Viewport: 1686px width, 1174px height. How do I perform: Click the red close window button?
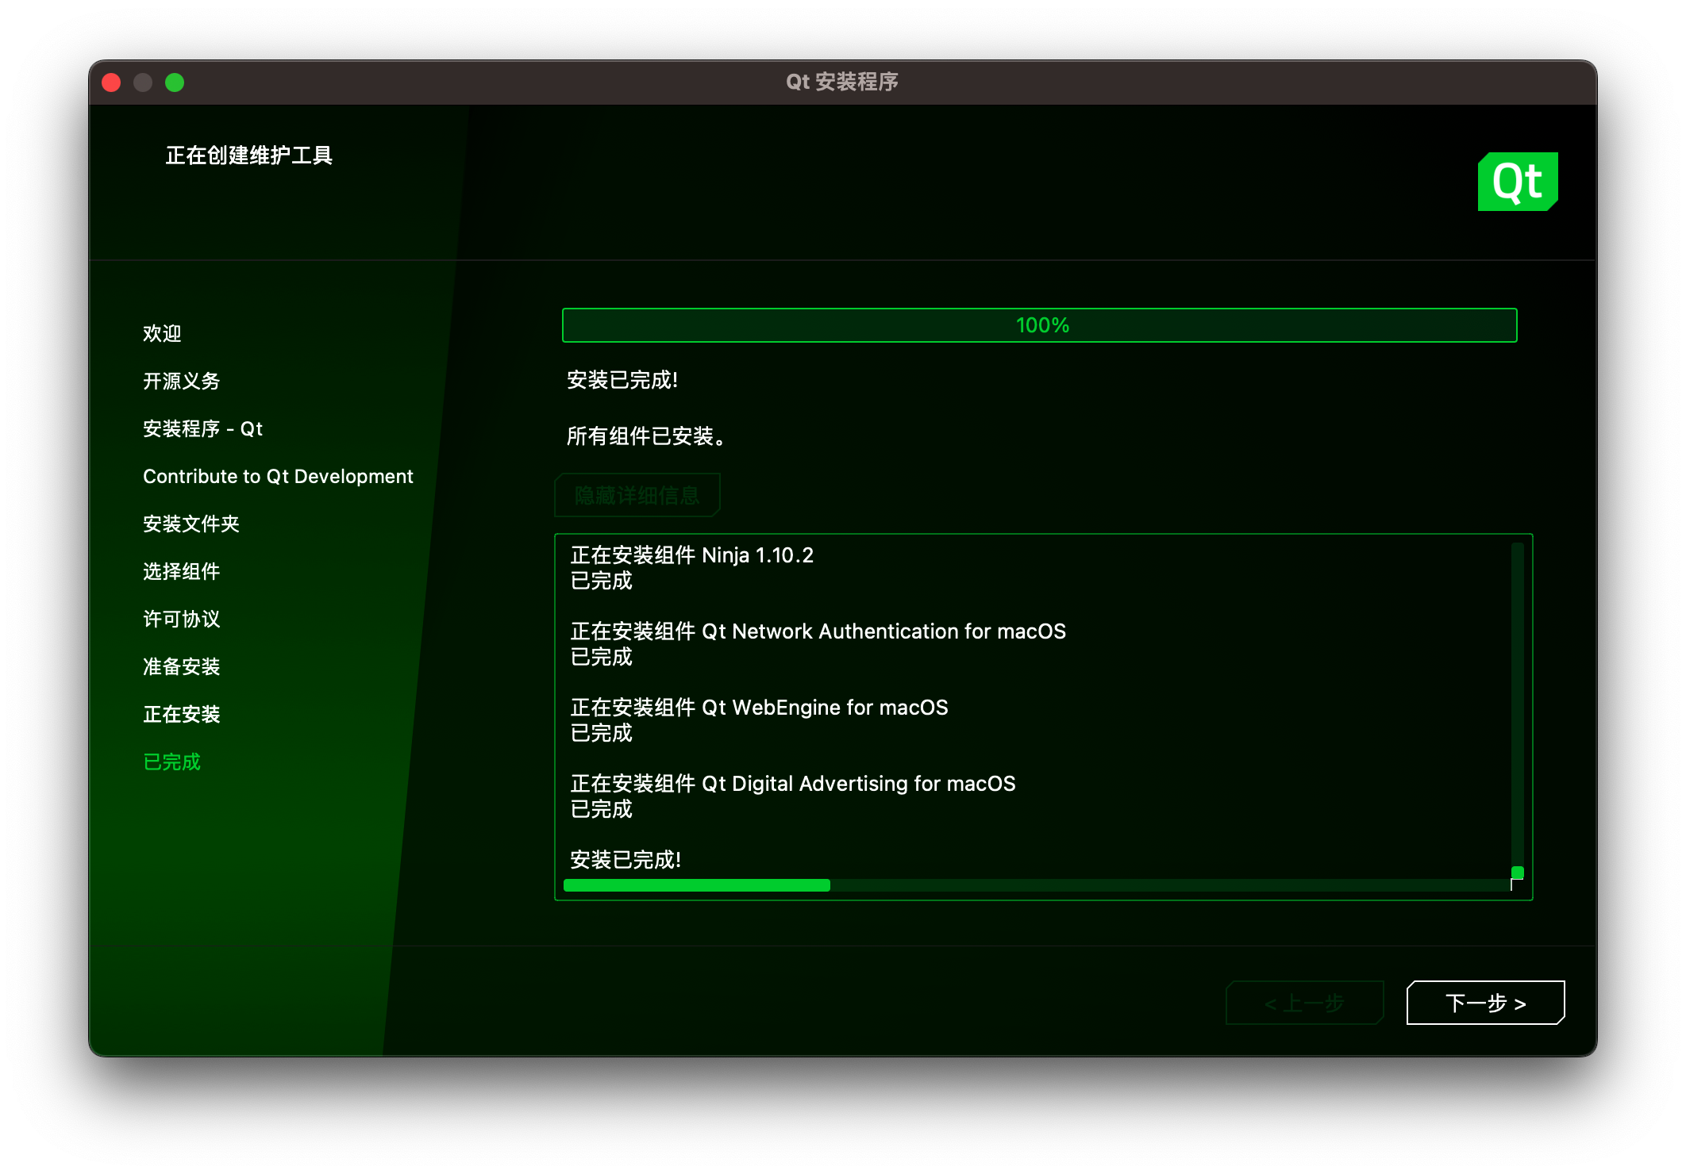point(112,82)
